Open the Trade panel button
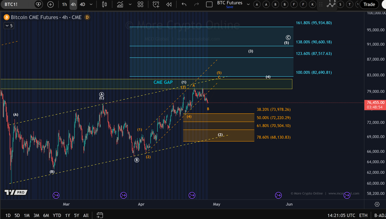 369,4
